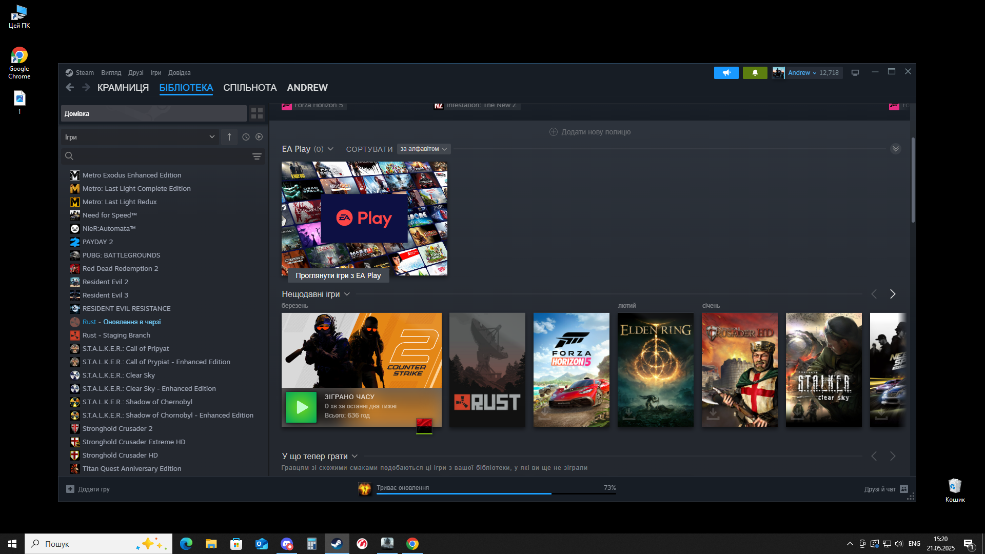Screen dimensions: 985x554
Task: Open the ANDREW profile tab
Action: (307, 88)
